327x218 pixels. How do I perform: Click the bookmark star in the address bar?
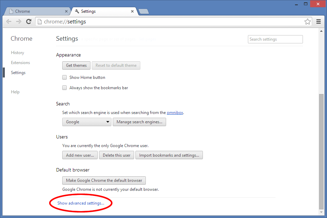tap(307, 21)
